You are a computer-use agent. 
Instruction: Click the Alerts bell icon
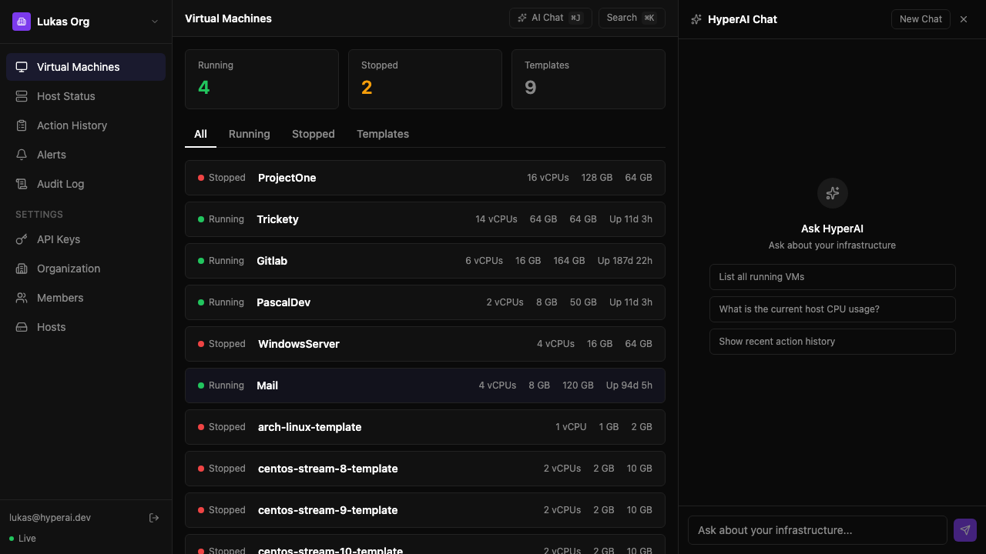tap(22, 155)
